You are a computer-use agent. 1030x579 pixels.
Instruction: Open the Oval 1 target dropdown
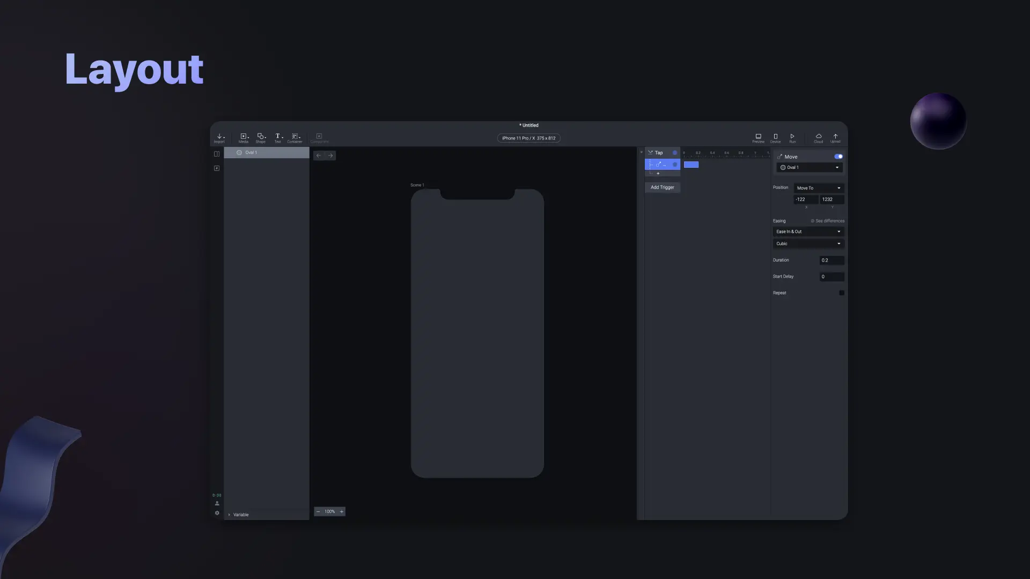810,167
